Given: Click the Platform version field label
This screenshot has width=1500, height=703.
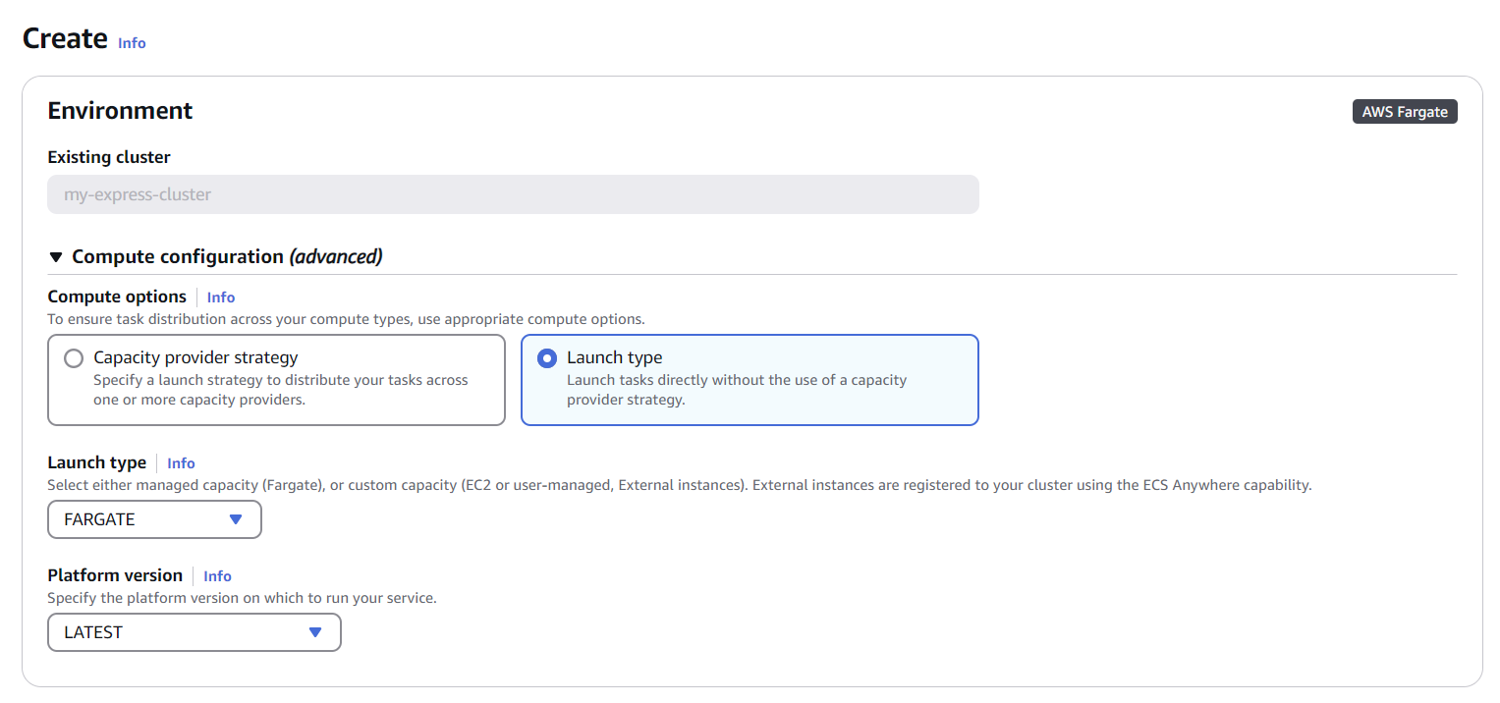Looking at the screenshot, I should pos(115,575).
